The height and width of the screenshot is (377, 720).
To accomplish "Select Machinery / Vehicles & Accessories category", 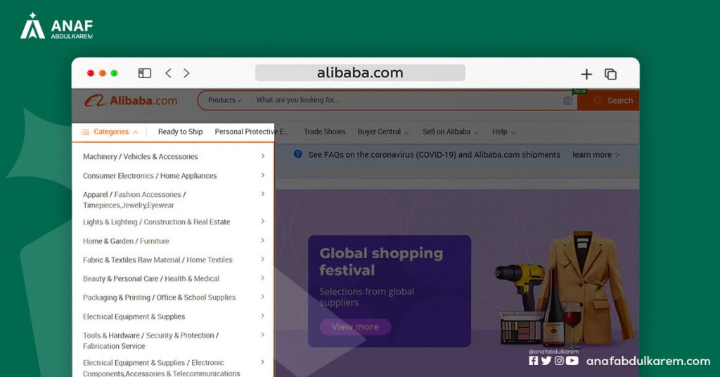I will [141, 157].
